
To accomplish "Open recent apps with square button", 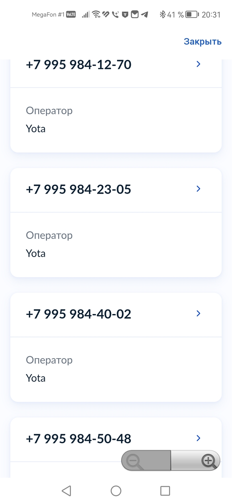I will (x=165, y=491).
